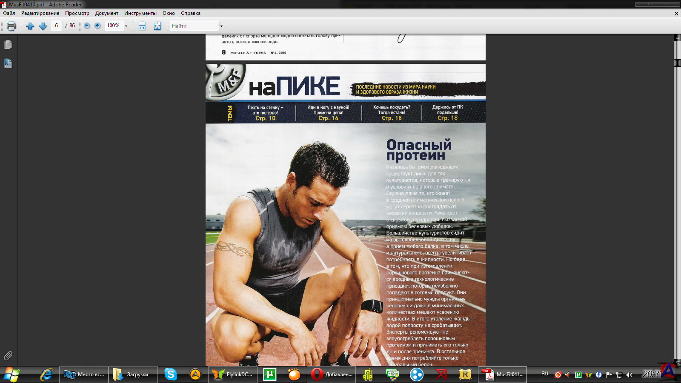The width and height of the screenshot is (681, 383).
Task: Click the Найти search field
Action: 194,26
